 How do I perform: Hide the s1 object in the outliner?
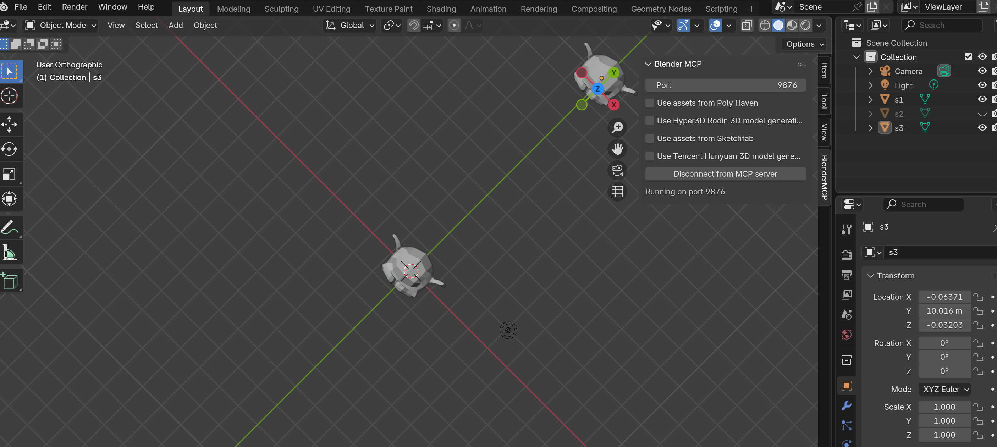point(982,99)
